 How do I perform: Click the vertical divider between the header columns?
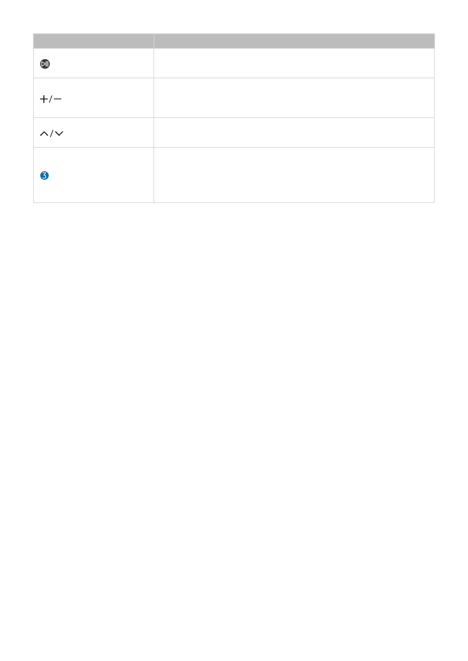154,41
